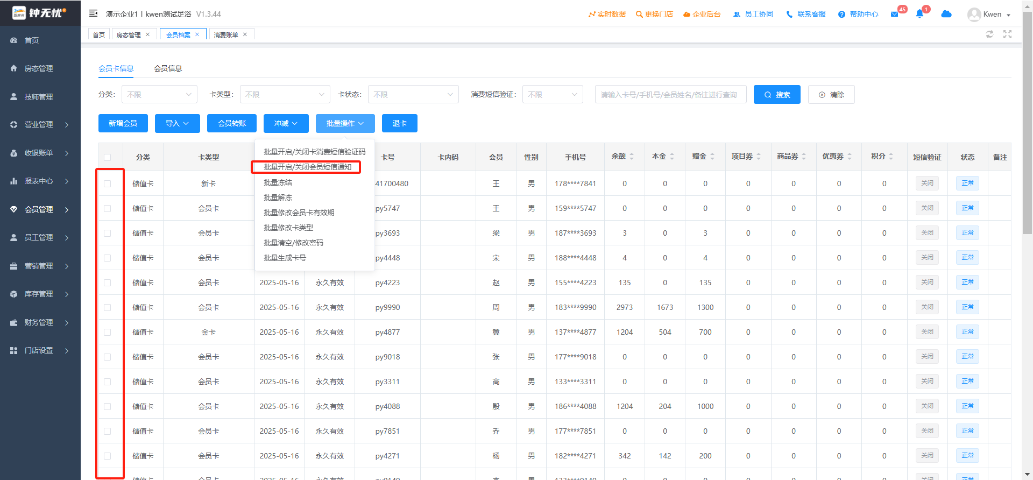1033x480 pixels.
Task: Switch to the 会员信息 tab
Action: pos(168,68)
